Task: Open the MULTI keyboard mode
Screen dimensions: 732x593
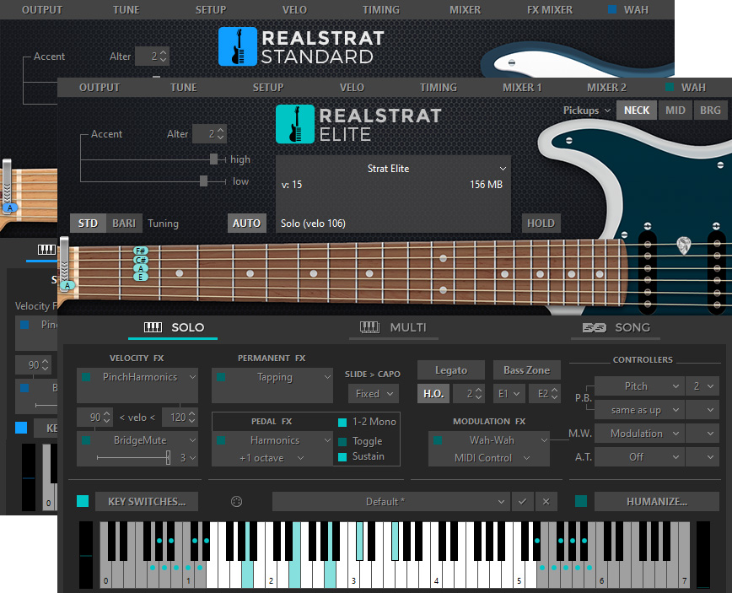Action: [393, 328]
